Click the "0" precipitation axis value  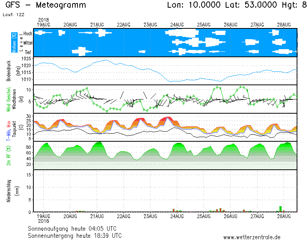[30, 212]
